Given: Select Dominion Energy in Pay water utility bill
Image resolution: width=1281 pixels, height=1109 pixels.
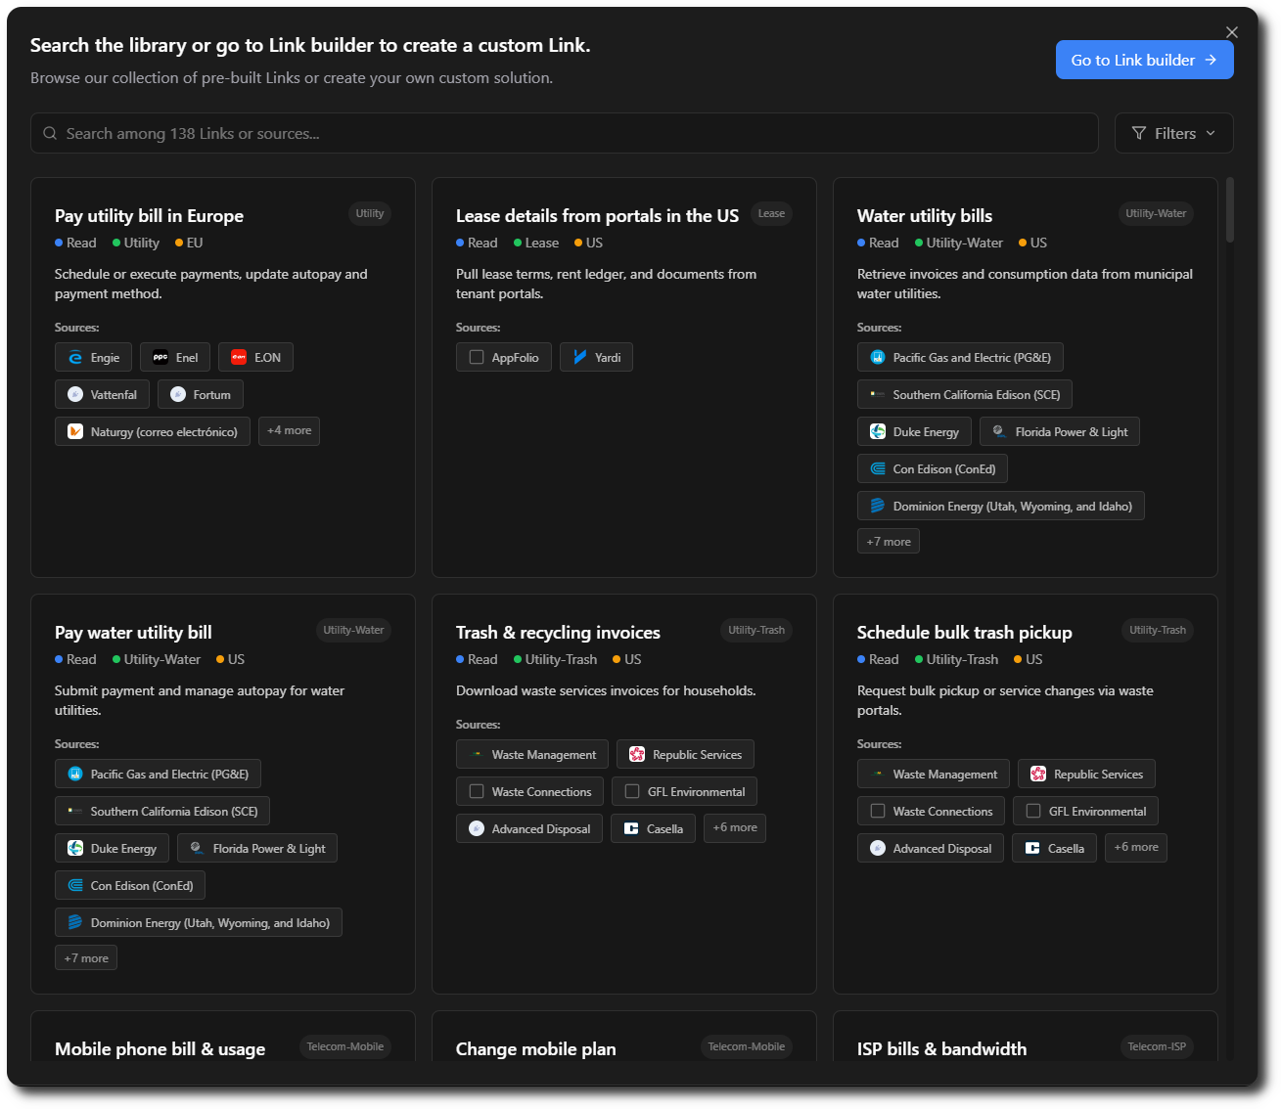Looking at the screenshot, I should (199, 923).
